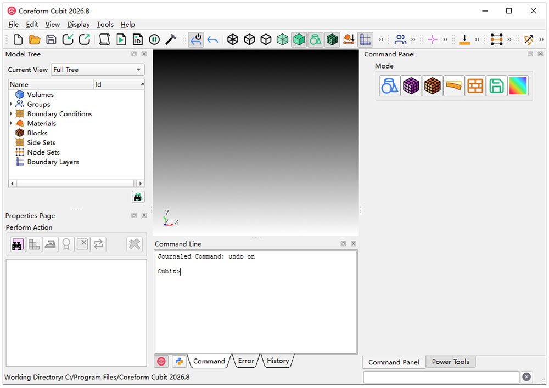Screen dimensions: 549x388
Task: Open the File menu
Action: [13, 25]
